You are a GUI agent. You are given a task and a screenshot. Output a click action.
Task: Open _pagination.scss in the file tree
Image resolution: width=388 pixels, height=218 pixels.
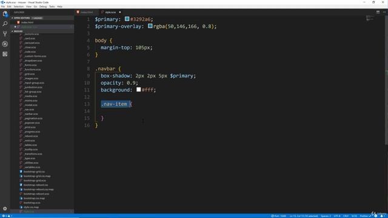click(33, 119)
